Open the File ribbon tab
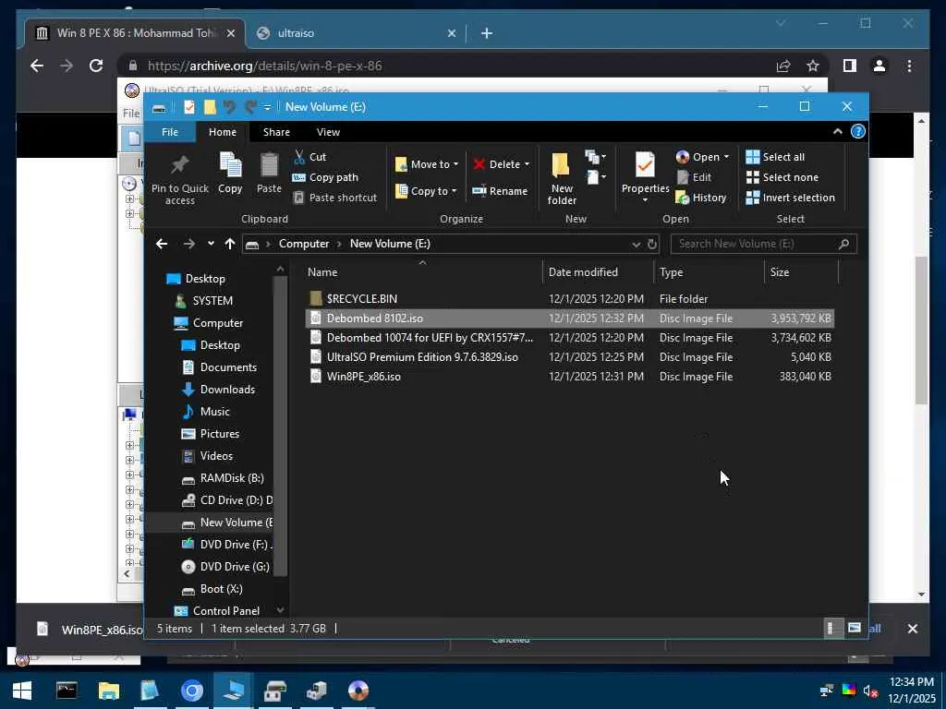 (x=170, y=132)
